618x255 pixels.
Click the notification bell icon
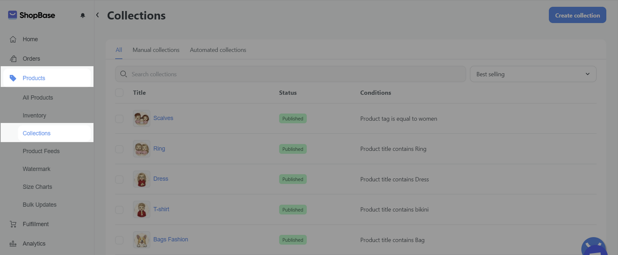coord(83,15)
